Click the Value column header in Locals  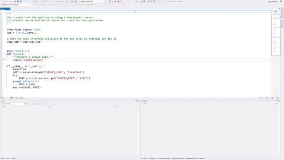(x=49, y=107)
